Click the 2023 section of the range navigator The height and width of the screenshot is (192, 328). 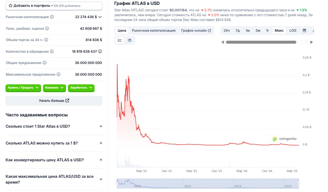(208, 183)
